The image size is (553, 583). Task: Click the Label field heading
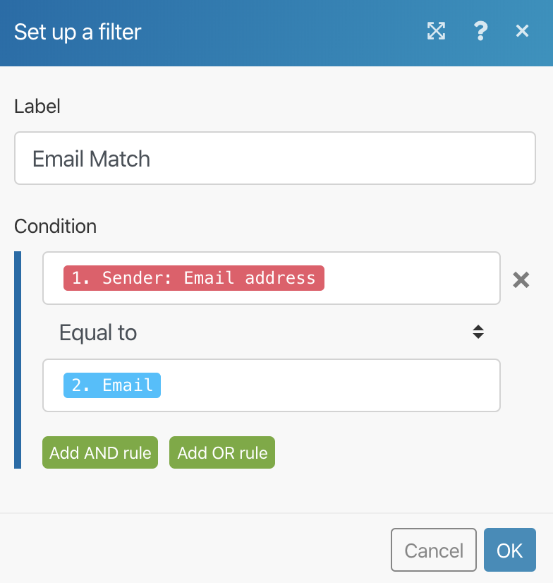click(x=37, y=107)
